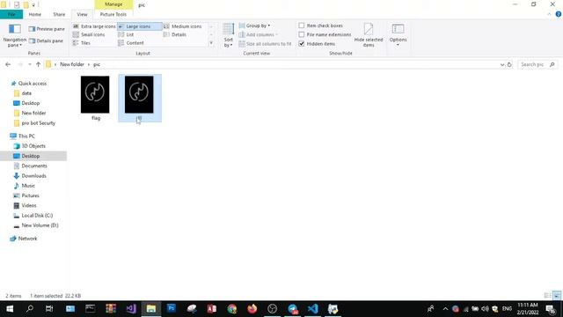This screenshot has height=317, width=563.
Task: Switch to the View tab
Action: (x=82, y=14)
